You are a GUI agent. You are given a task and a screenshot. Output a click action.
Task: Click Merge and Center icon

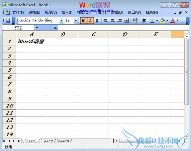126,20
